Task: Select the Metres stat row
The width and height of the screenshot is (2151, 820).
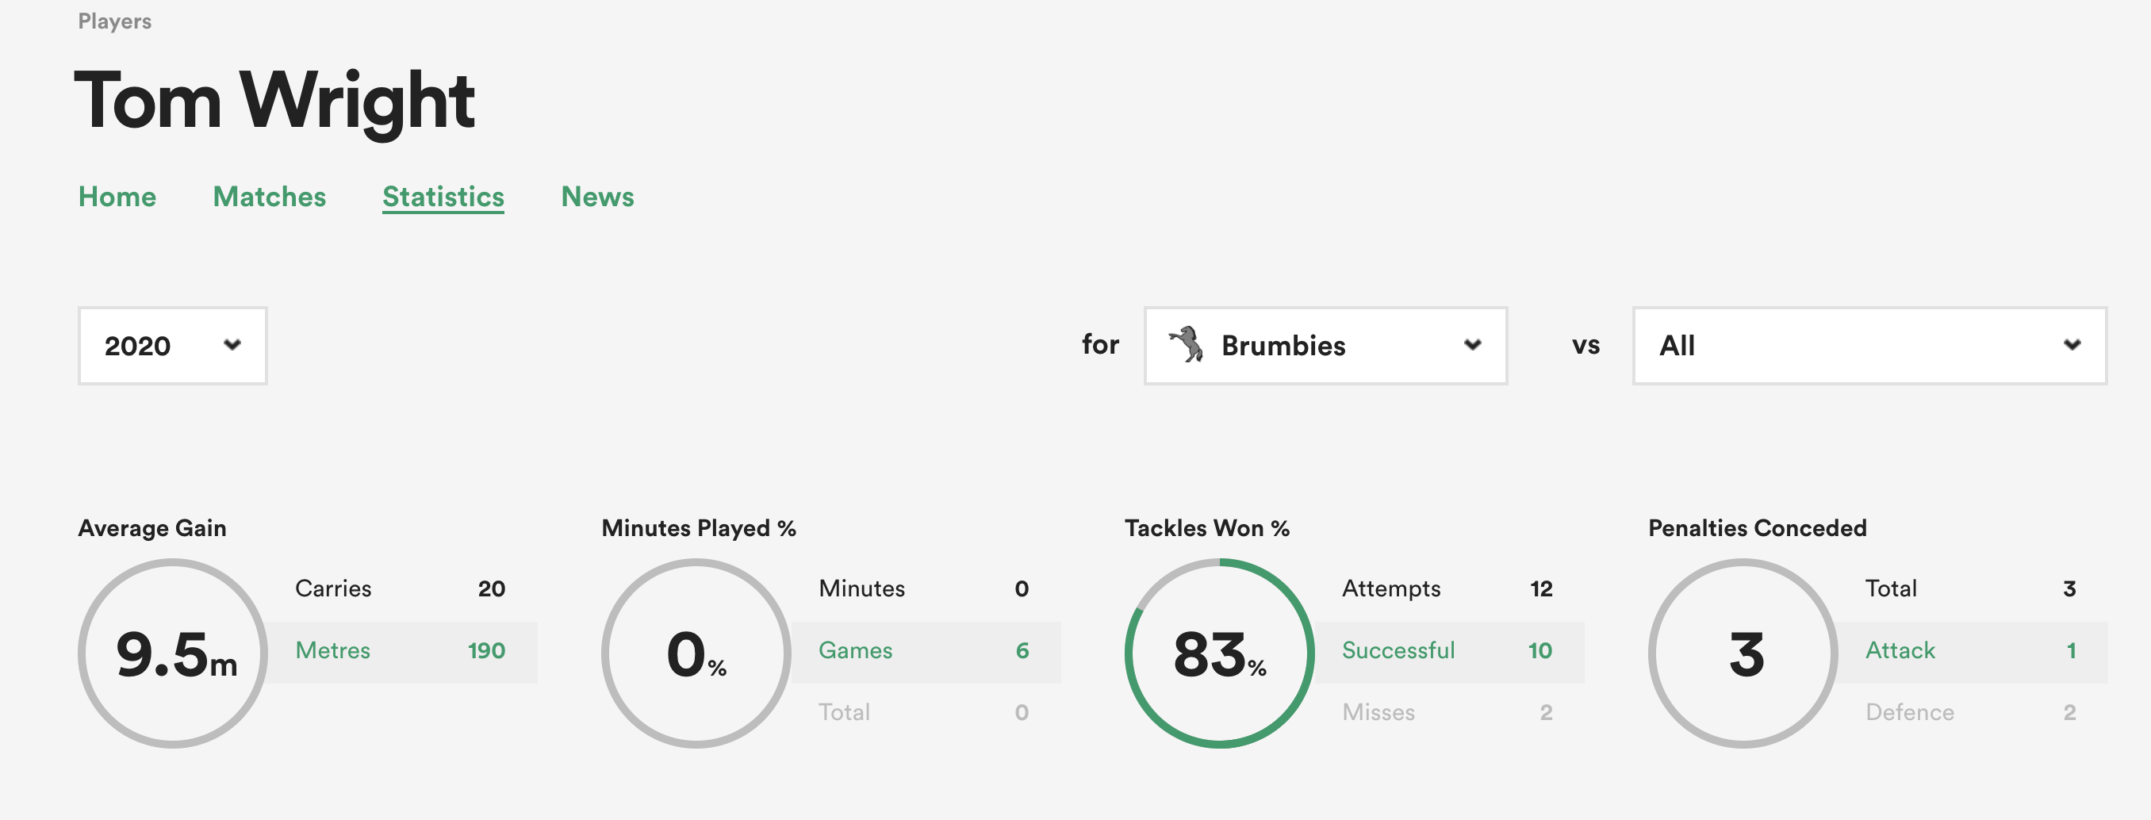Action: [x=401, y=651]
